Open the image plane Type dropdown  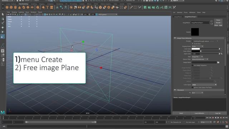[x=197, y=57]
